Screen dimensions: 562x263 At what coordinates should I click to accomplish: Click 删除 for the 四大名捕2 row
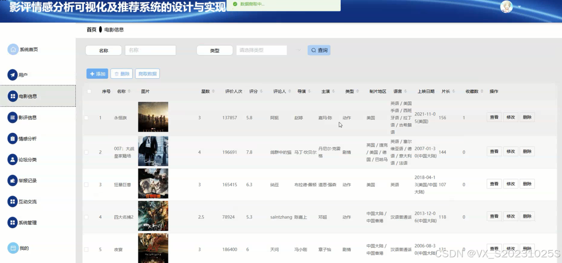point(527,216)
